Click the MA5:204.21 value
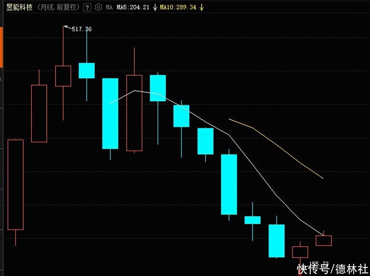 pyautogui.click(x=133, y=7)
